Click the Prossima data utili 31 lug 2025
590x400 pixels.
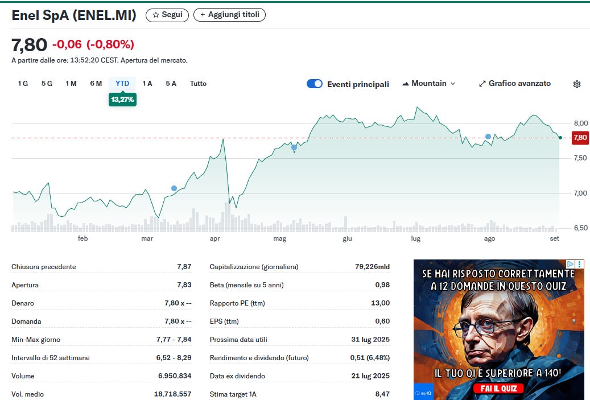[370, 340]
